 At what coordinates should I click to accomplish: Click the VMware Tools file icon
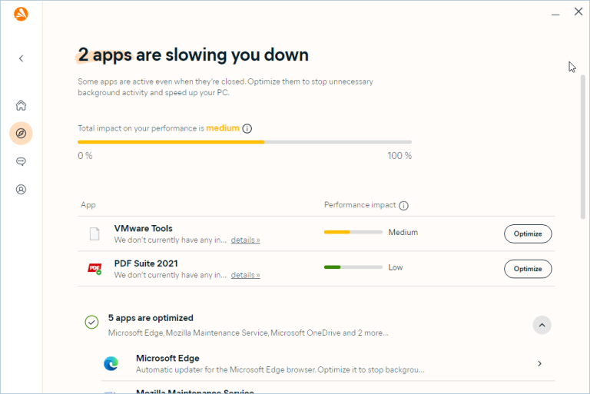coord(94,233)
